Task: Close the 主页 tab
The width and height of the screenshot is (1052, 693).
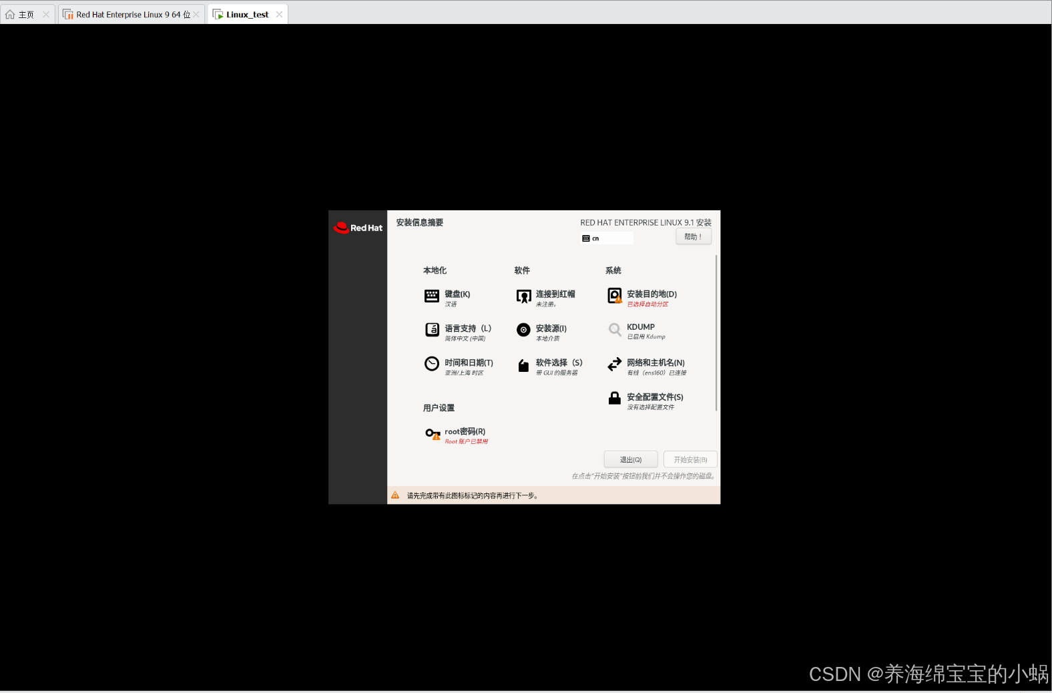Action: pos(46,15)
